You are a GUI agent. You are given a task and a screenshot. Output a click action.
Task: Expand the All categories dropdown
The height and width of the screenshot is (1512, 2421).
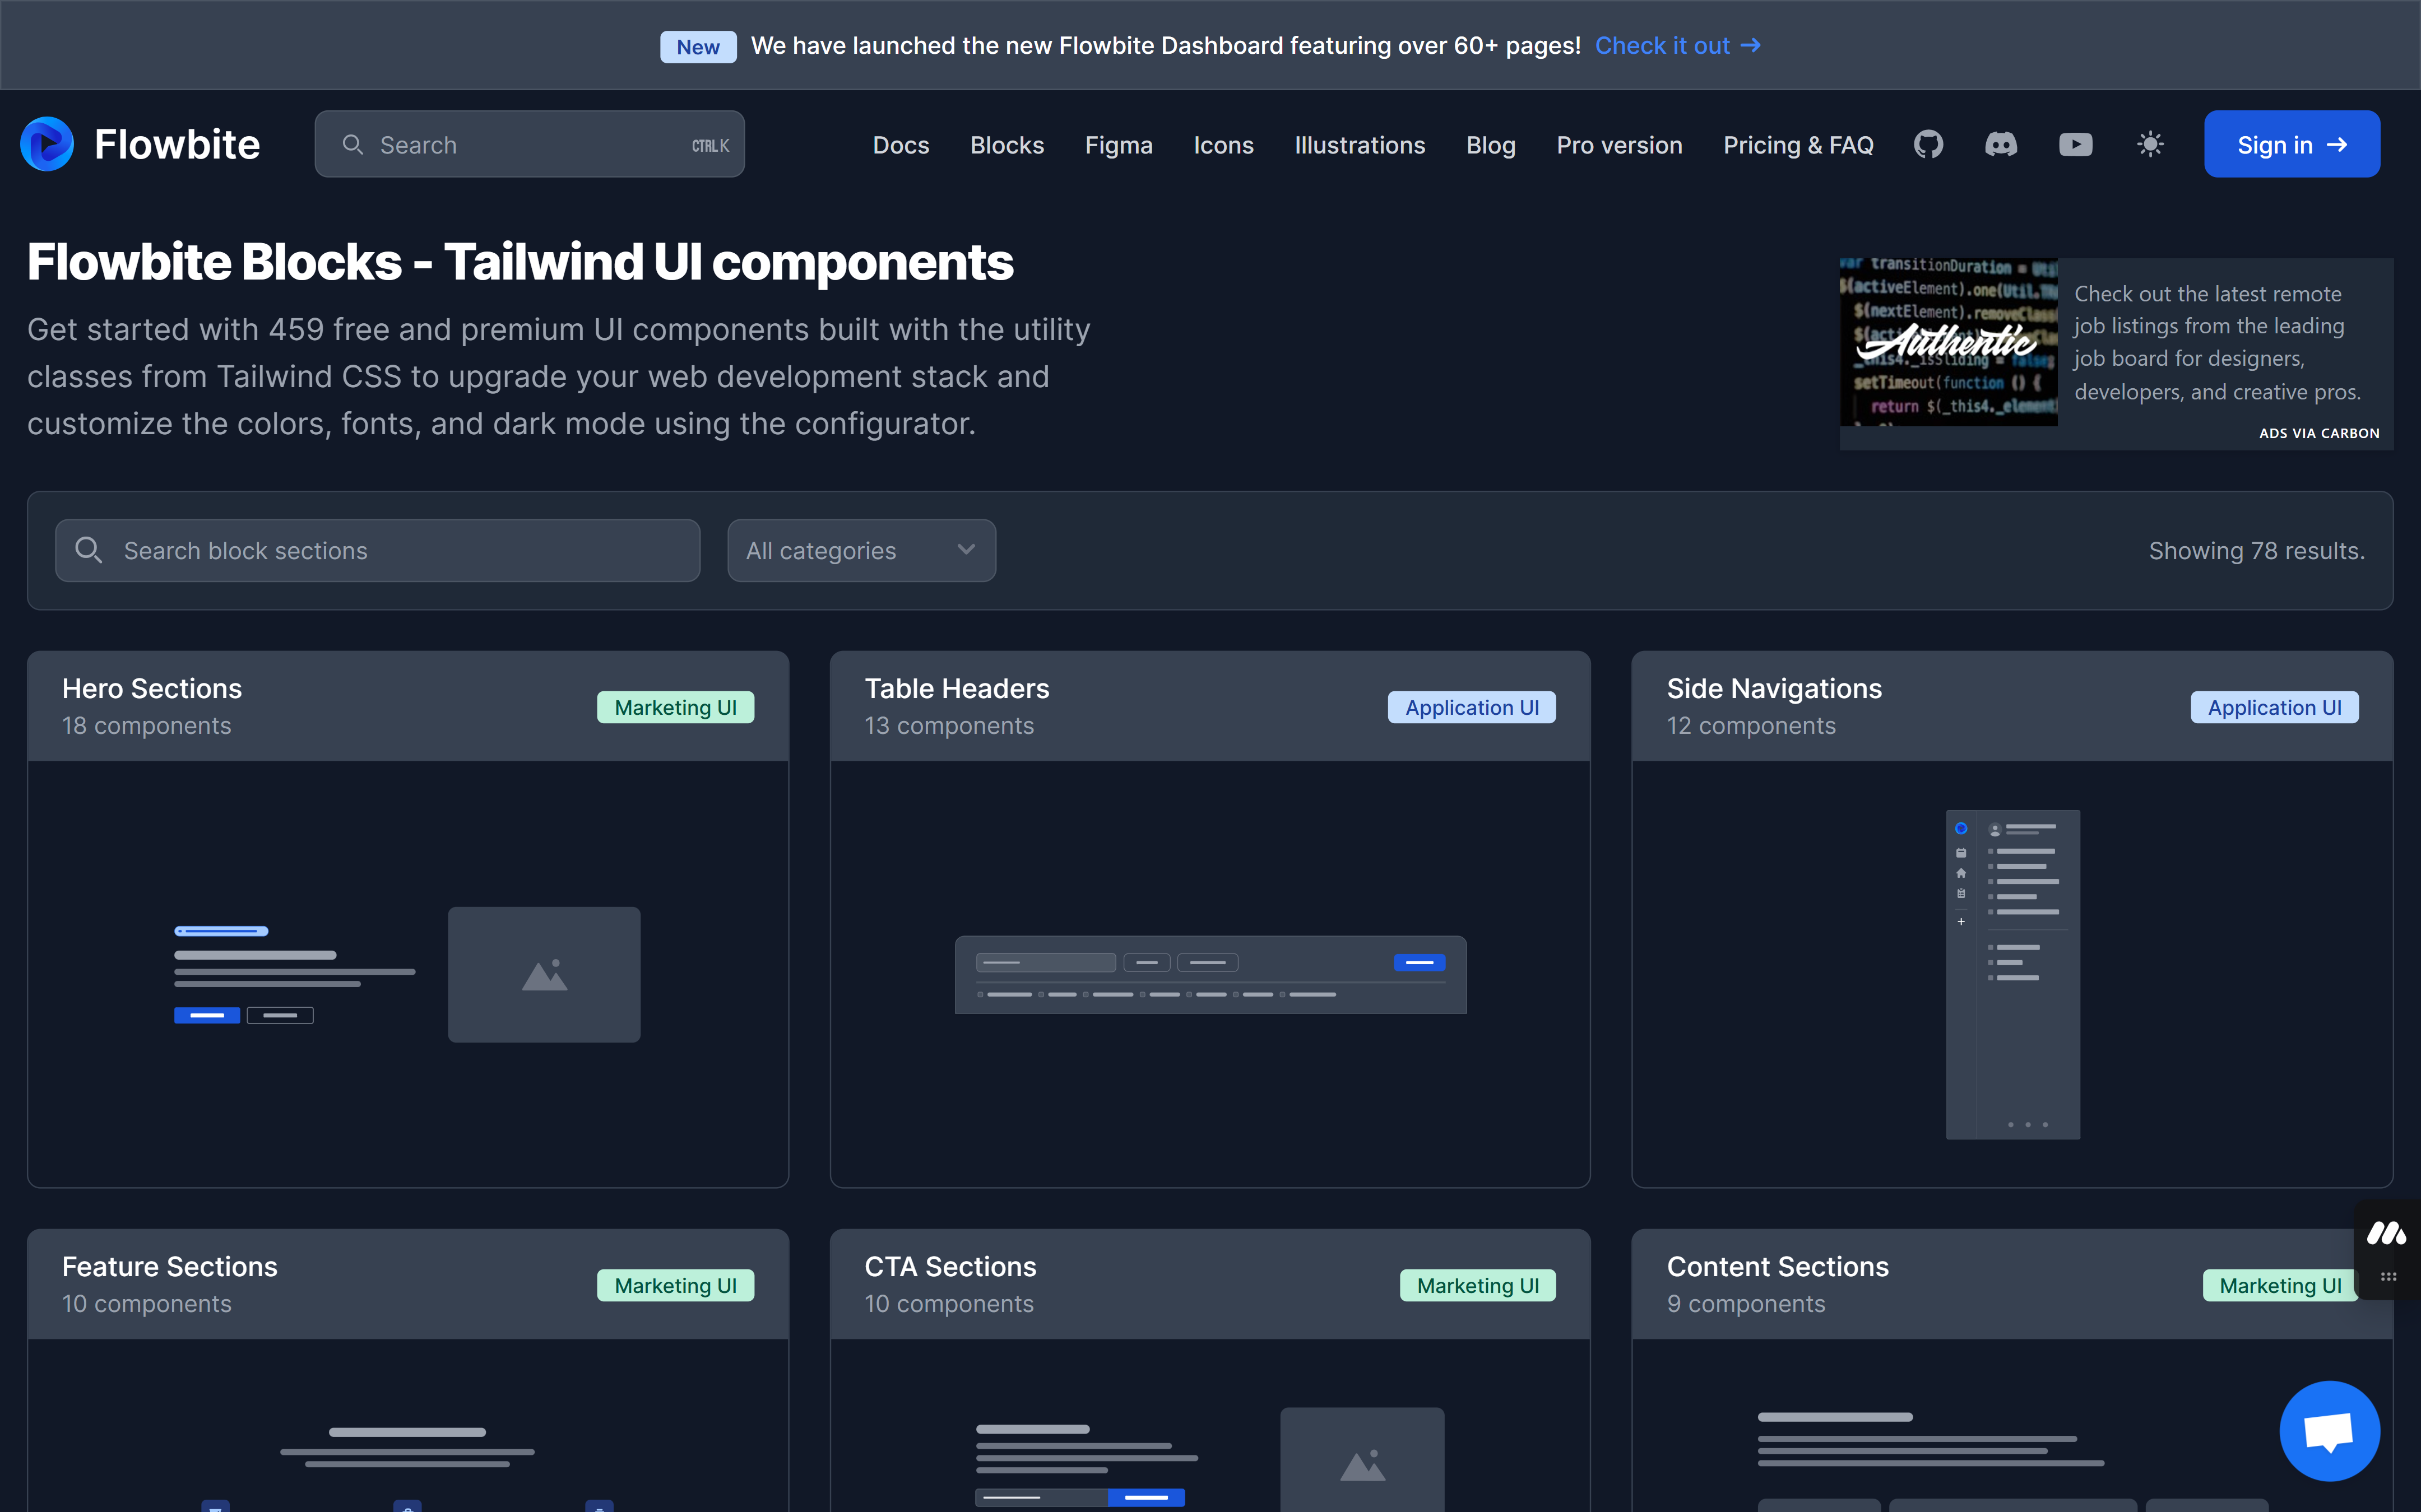[x=861, y=550]
